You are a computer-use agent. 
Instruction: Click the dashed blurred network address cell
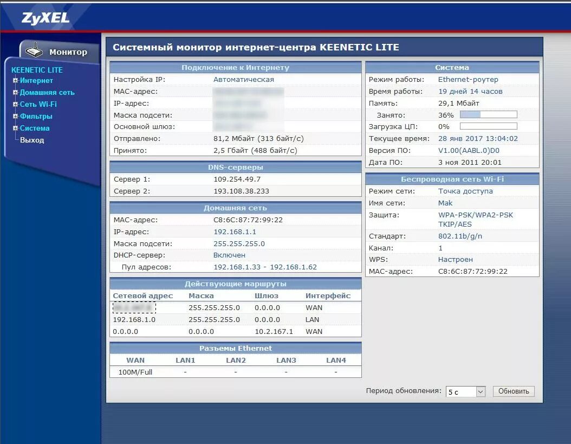coord(134,308)
